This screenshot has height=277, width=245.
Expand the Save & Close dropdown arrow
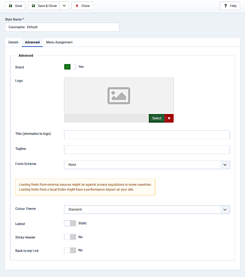(x=64, y=6)
